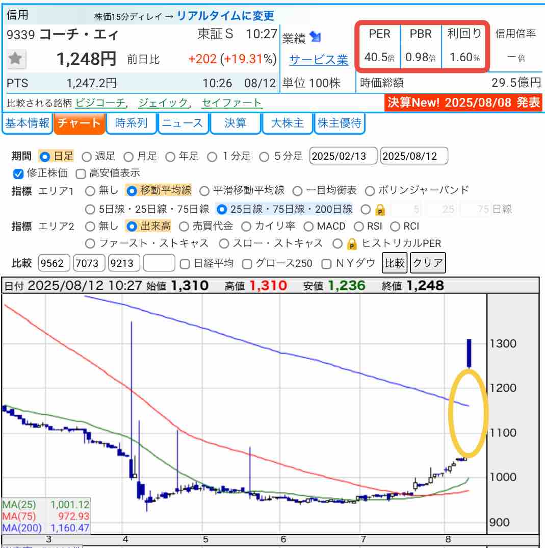Click the 比較 button
Image resolution: width=545 pixels, height=548 pixels.
pyautogui.click(x=395, y=263)
